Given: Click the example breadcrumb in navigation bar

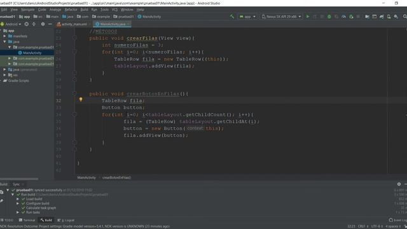Looking at the screenshot, I should (101, 17).
